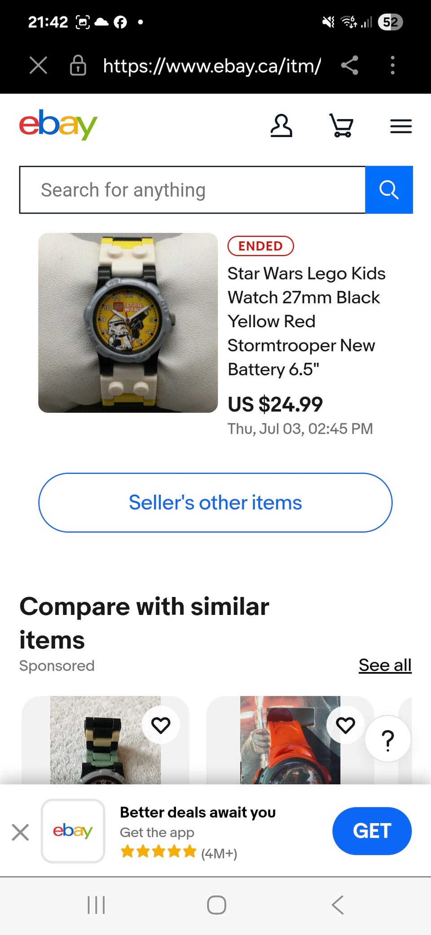
Task: Open the browser three-dot overflow menu
Action: point(392,66)
